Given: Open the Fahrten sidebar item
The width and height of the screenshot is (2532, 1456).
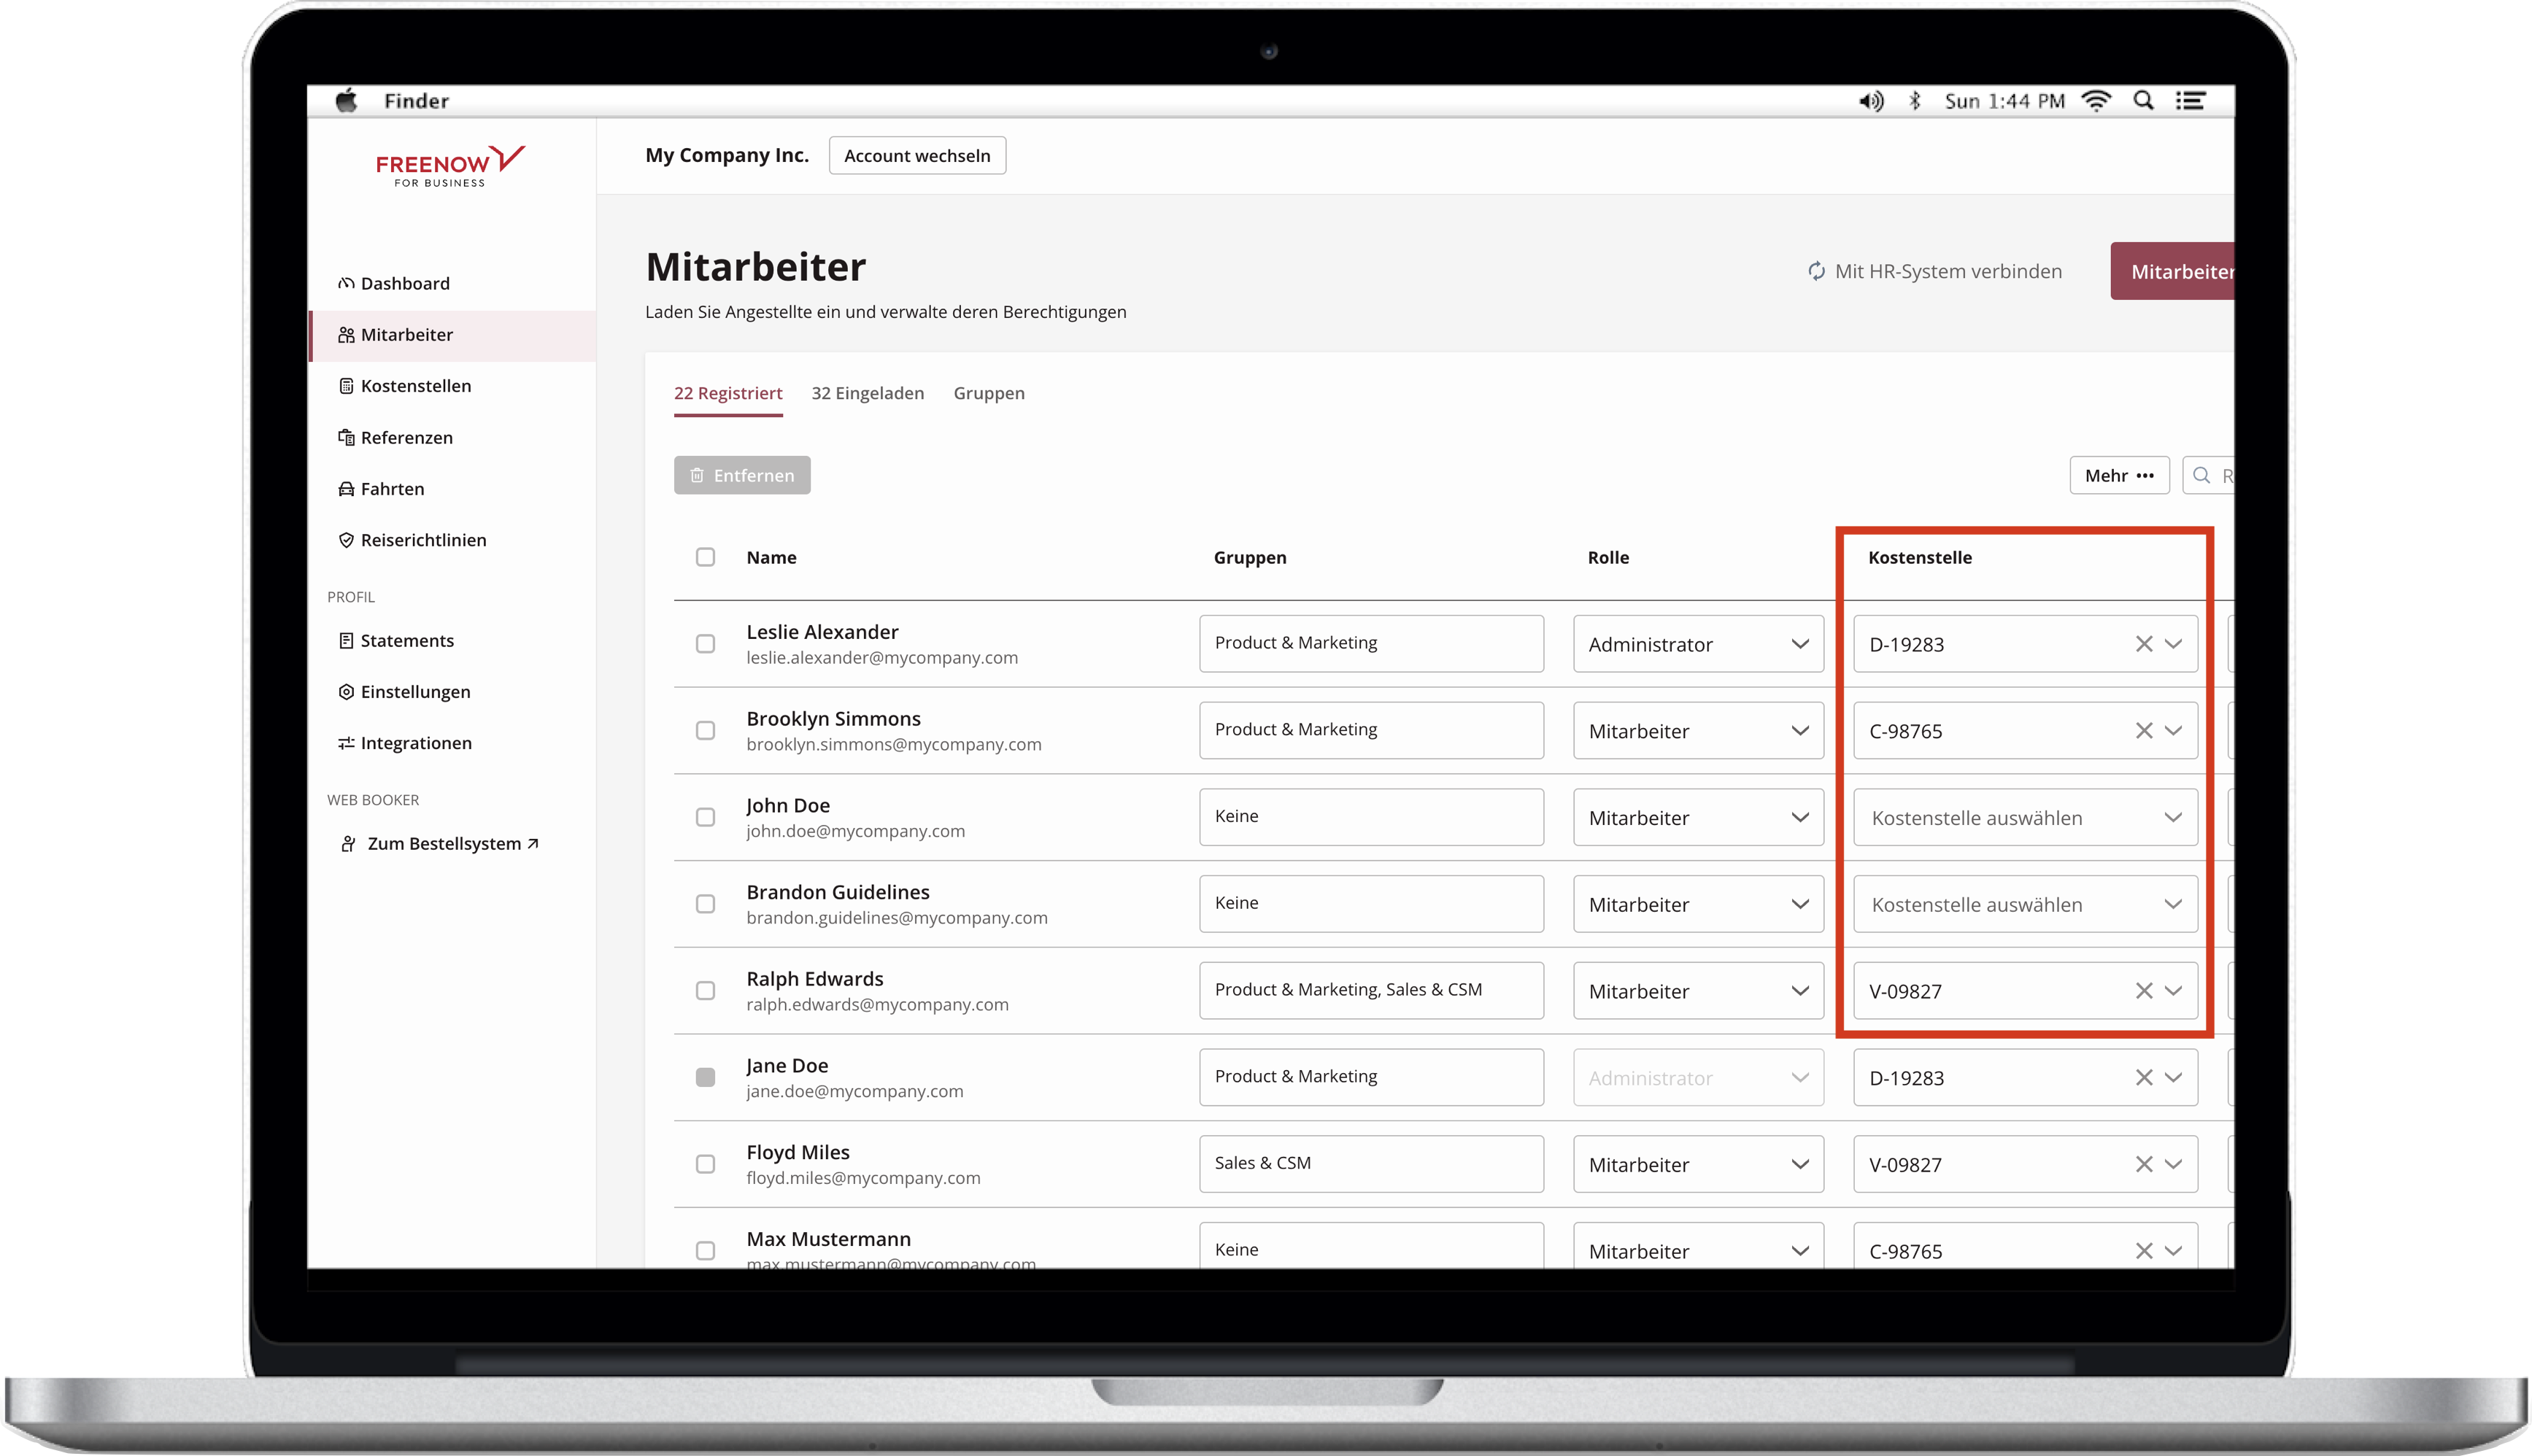Looking at the screenshot, I should click(453, 489).
